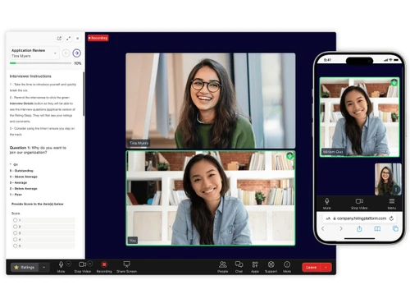Select score 4 radio button

[16, 240]
